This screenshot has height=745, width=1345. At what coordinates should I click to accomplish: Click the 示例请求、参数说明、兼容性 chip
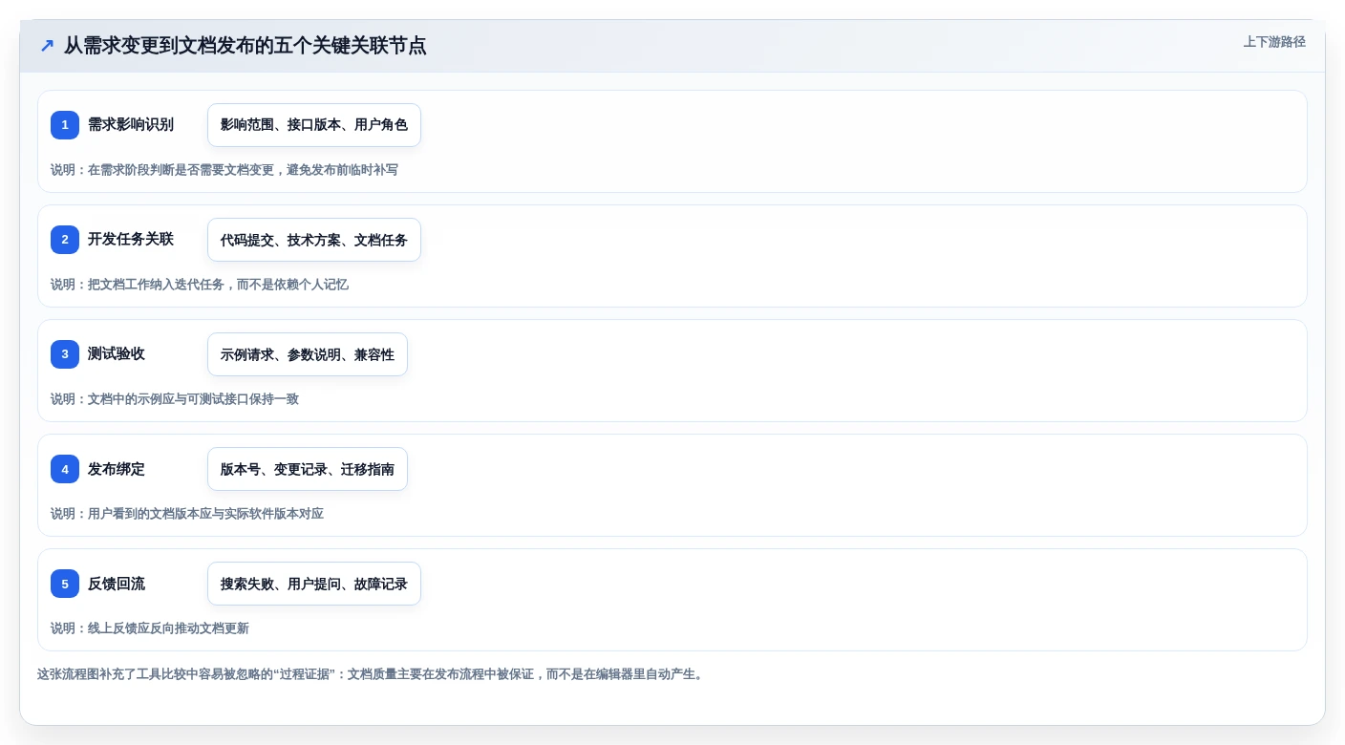[308, 354]
